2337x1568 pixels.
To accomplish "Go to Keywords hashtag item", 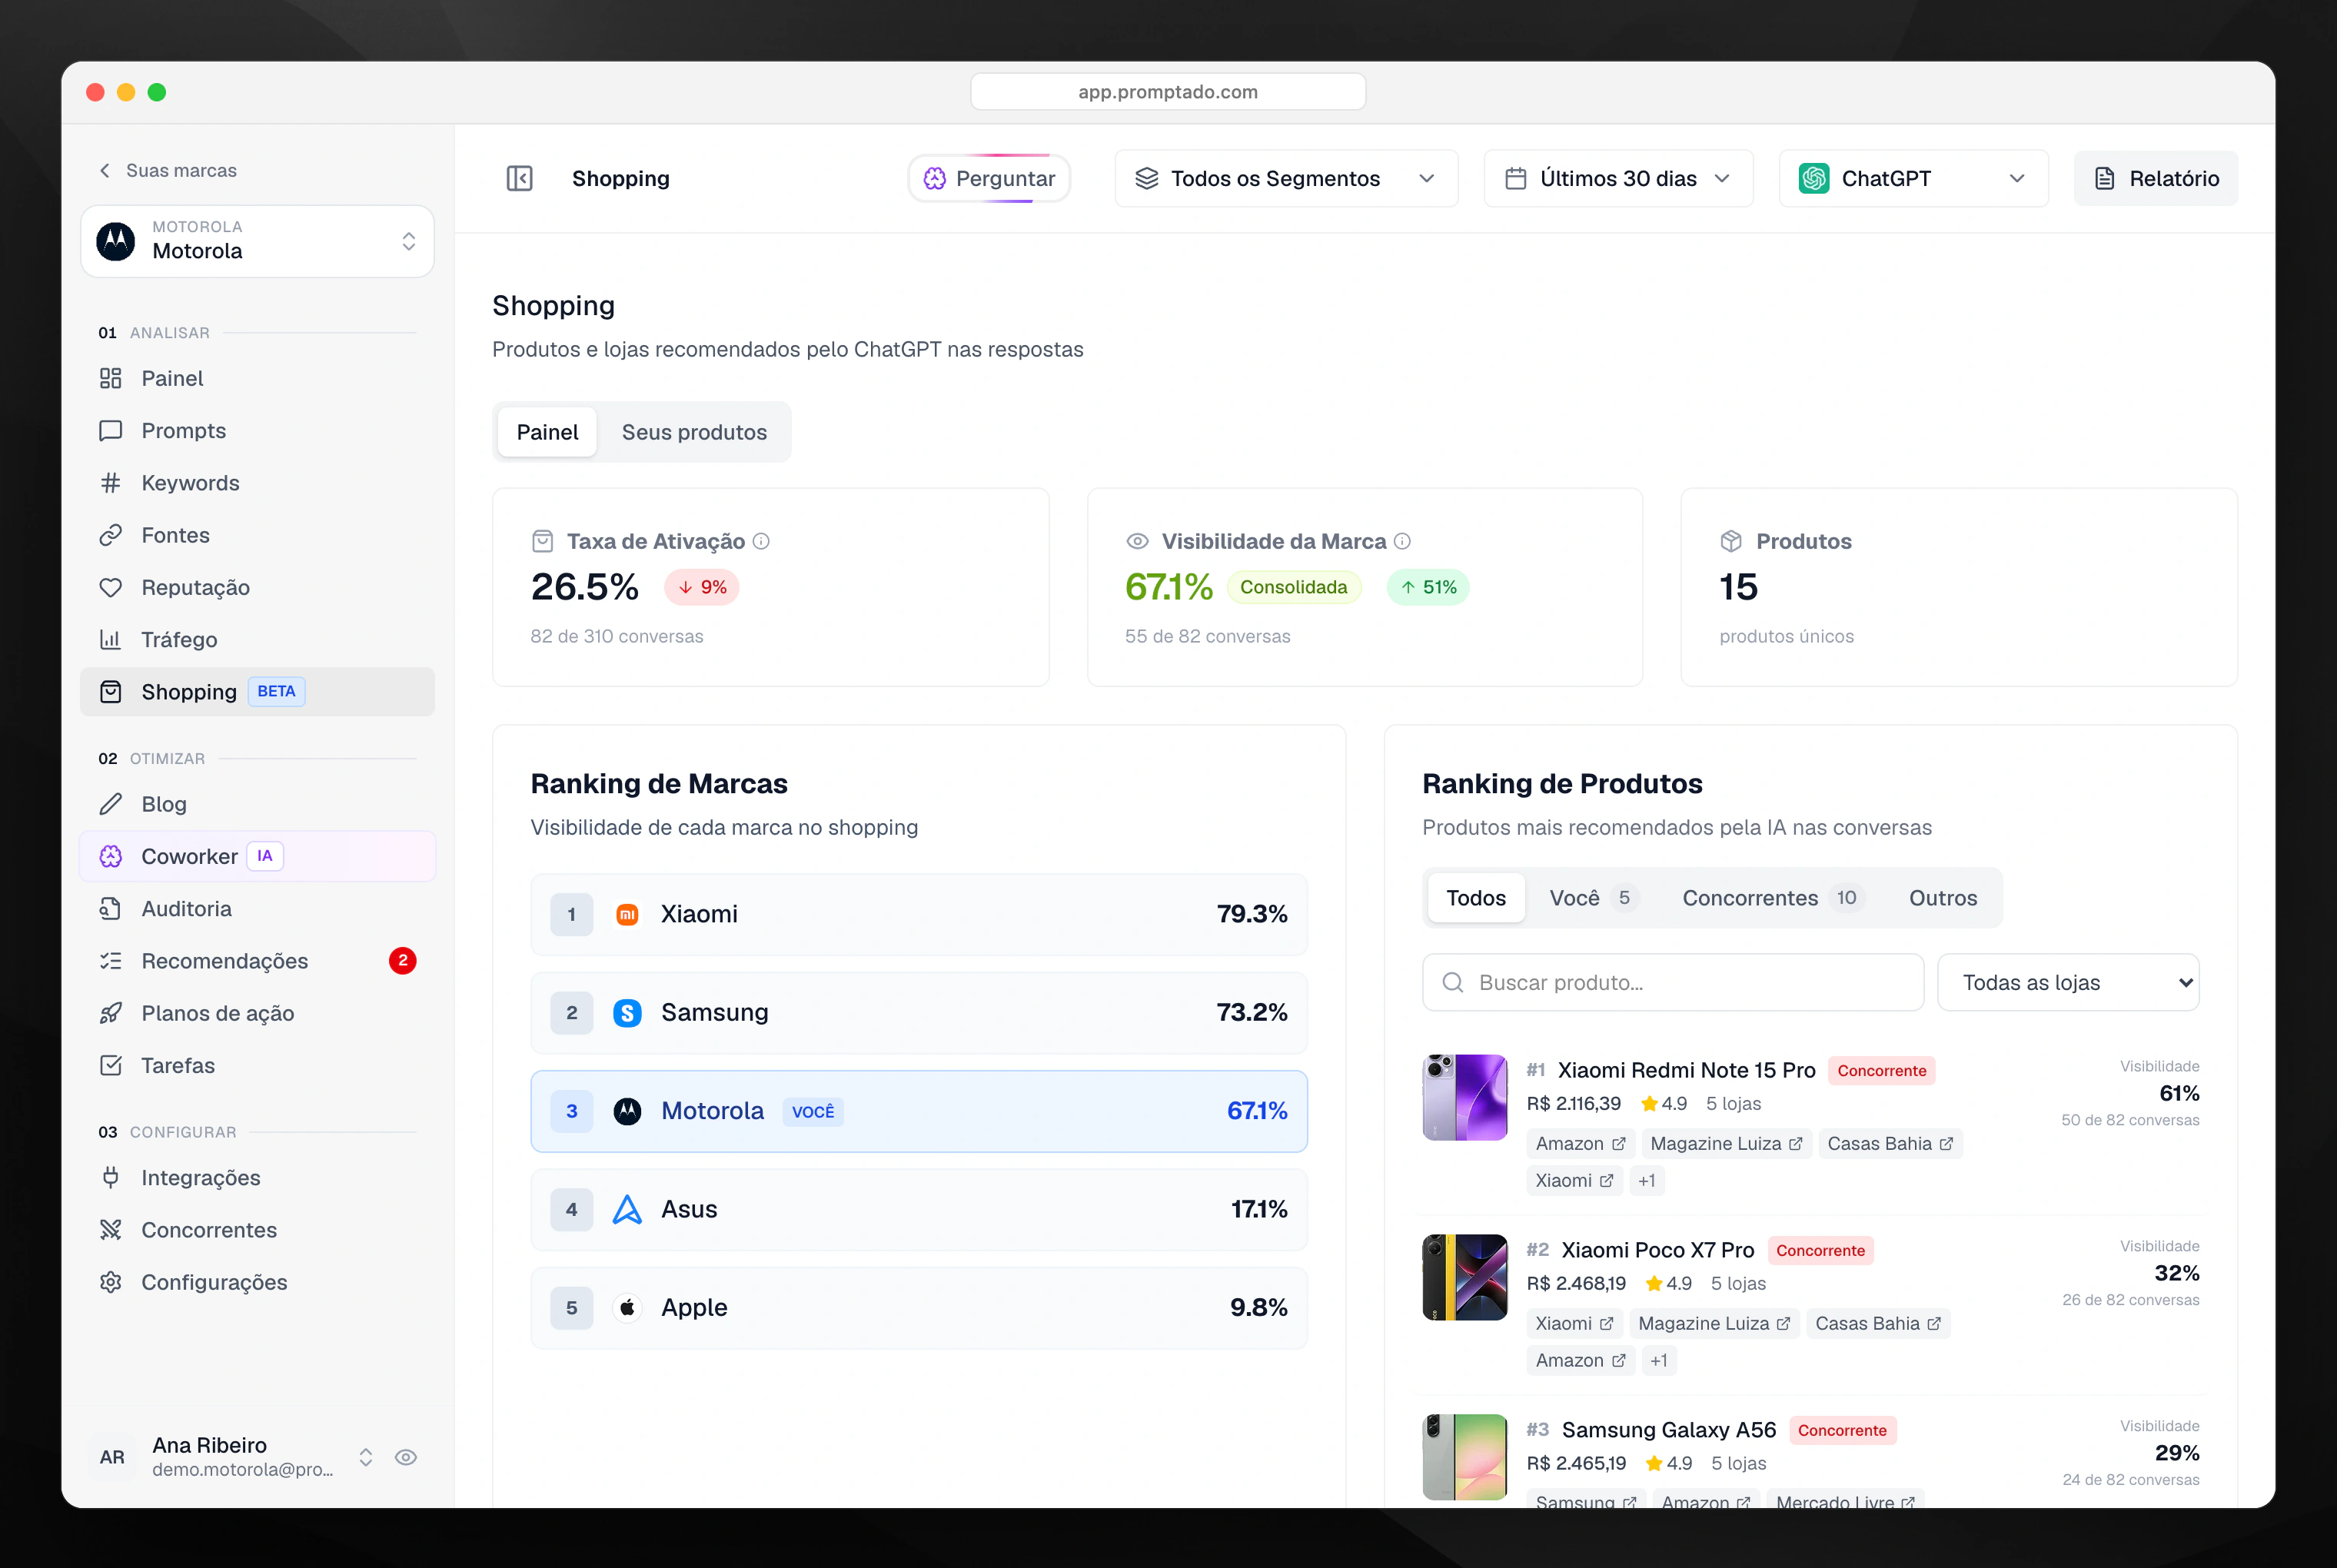I will coord(257,483).
